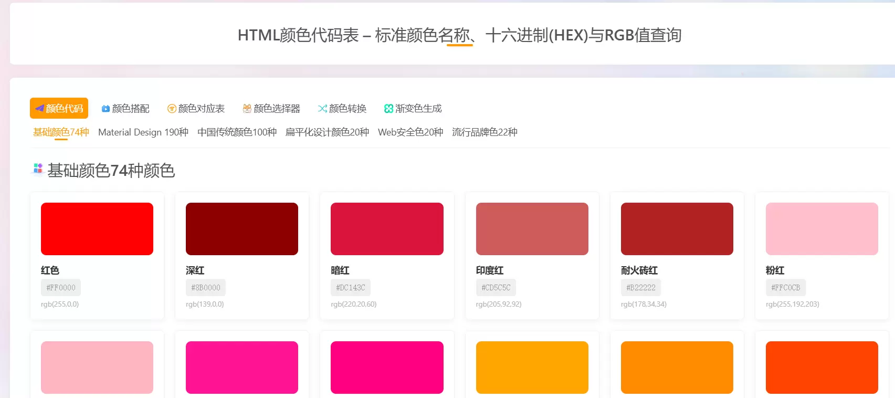The width and height of the screenshot is (895, 398).
Task: Switch to 中国传统颜色100种 tab
Action: (237, 132)
